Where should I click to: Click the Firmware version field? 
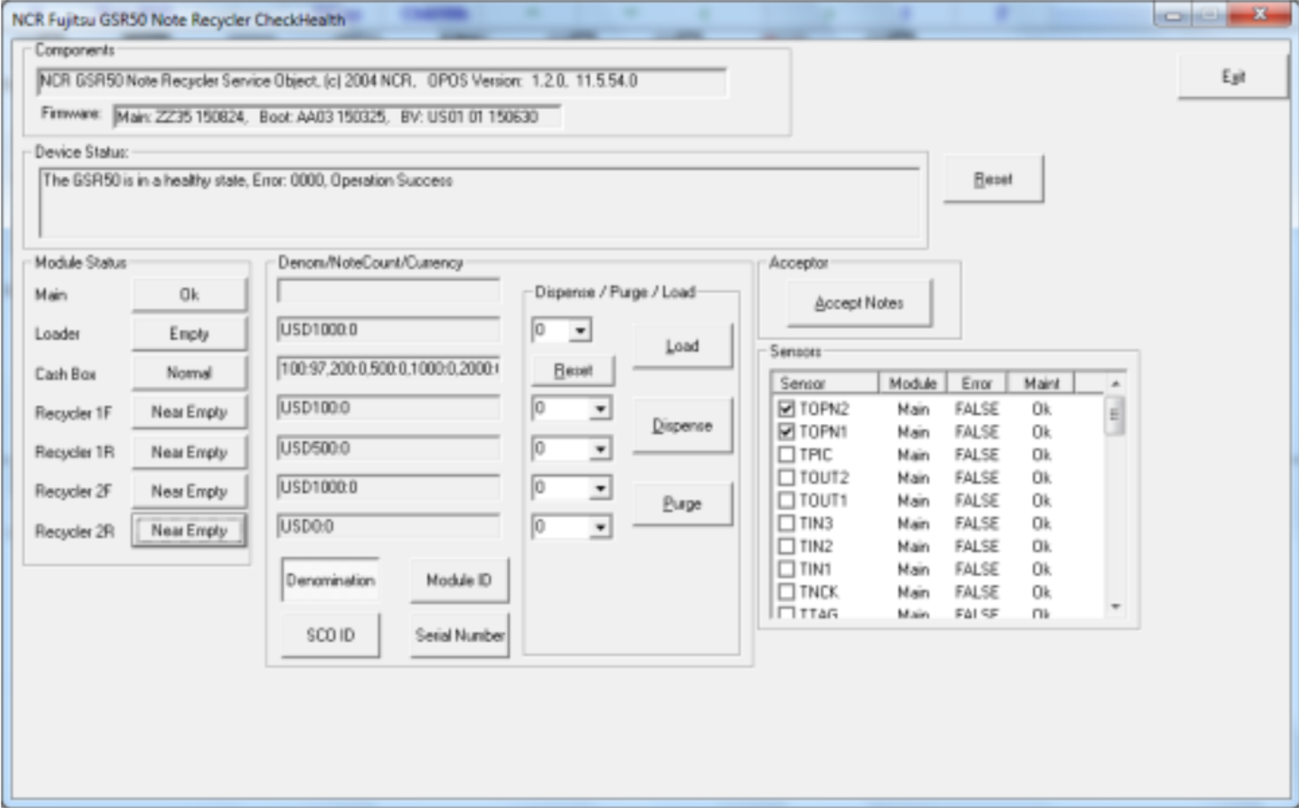click(x=337, y=116)
